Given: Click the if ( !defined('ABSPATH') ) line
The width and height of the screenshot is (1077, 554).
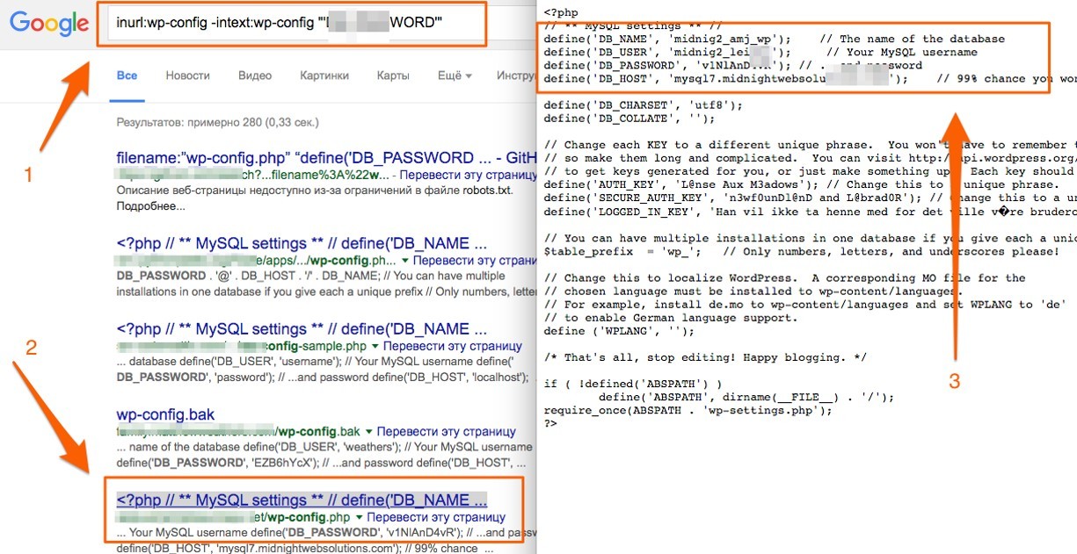Looking at the screenshot, I should (x=633, y=384).
